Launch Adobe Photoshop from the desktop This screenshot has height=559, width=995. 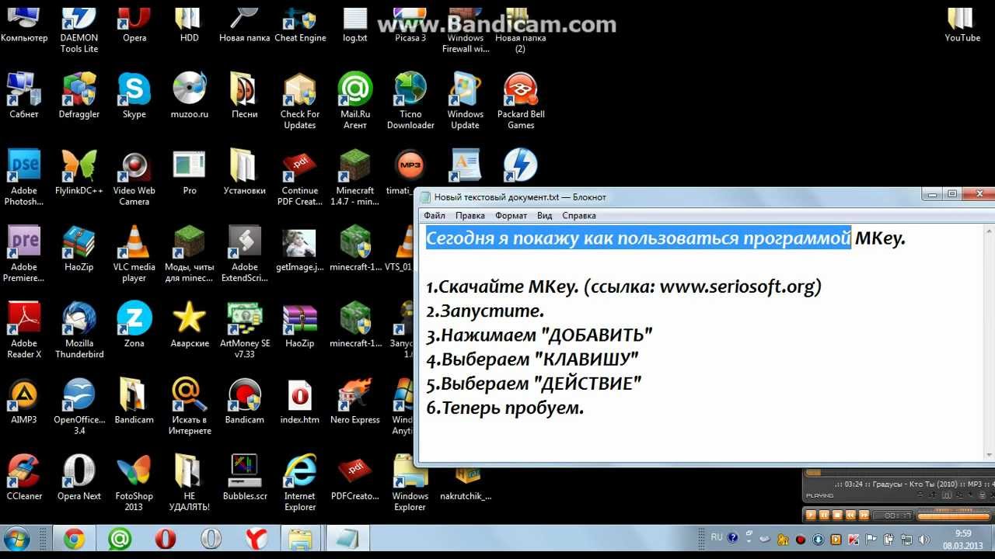click(24, 177)
